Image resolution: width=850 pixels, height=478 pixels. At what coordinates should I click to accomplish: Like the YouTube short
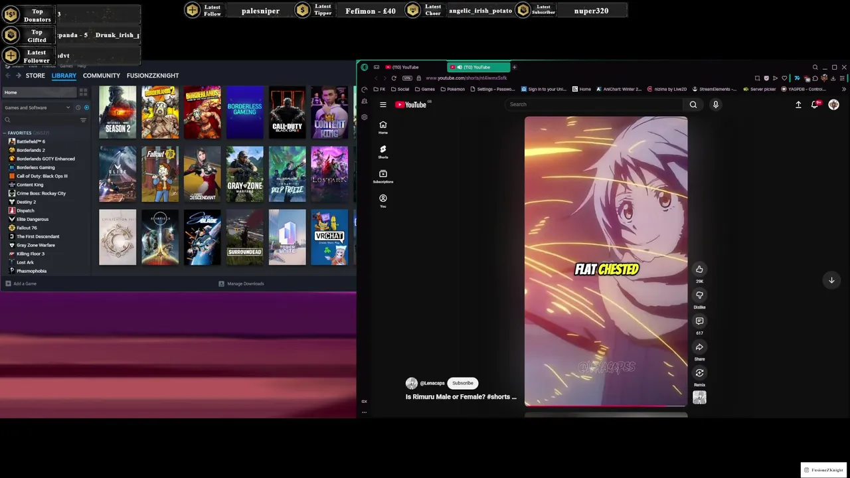coord(699,269)
